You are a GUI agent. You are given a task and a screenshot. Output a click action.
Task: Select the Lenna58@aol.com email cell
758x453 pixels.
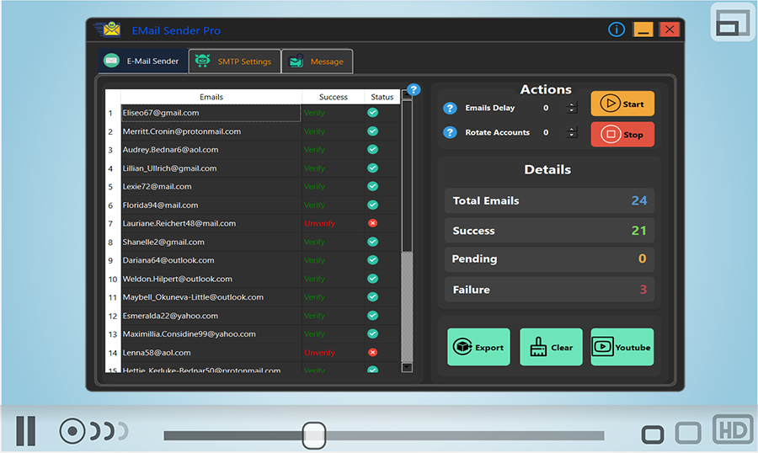point(211,353)
